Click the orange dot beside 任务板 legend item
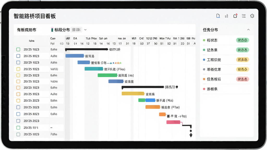 204,79
